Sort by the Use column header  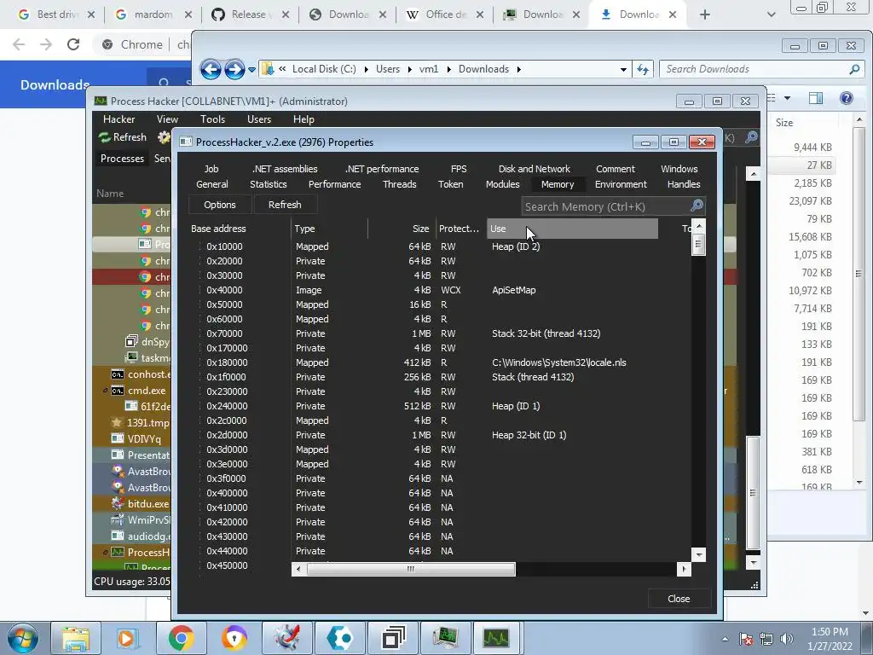[x=572, y=229]
